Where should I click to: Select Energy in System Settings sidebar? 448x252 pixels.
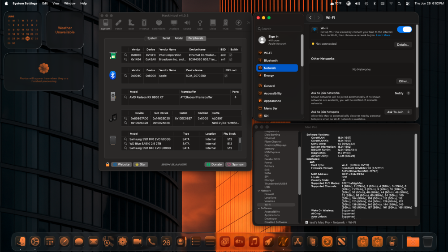(x=277, y=76)
